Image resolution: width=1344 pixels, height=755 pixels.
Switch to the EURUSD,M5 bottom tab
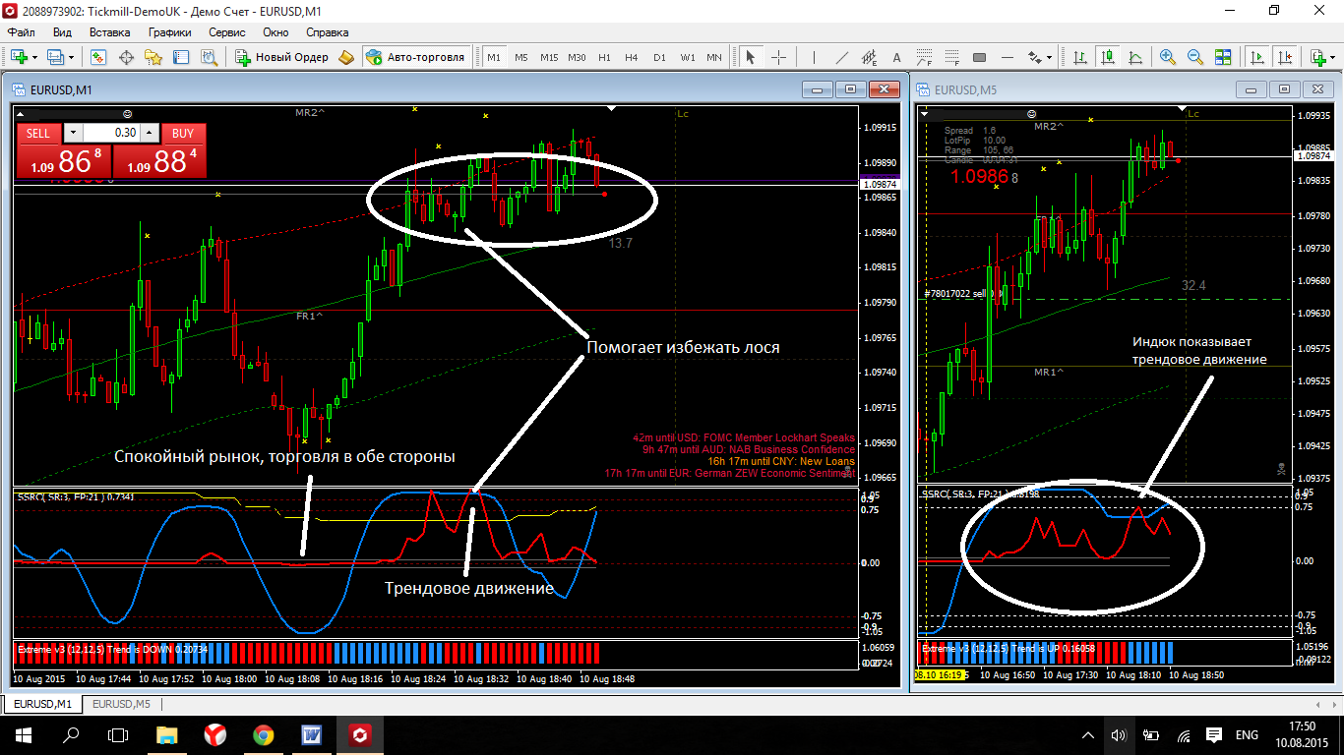tap(121, 704)
